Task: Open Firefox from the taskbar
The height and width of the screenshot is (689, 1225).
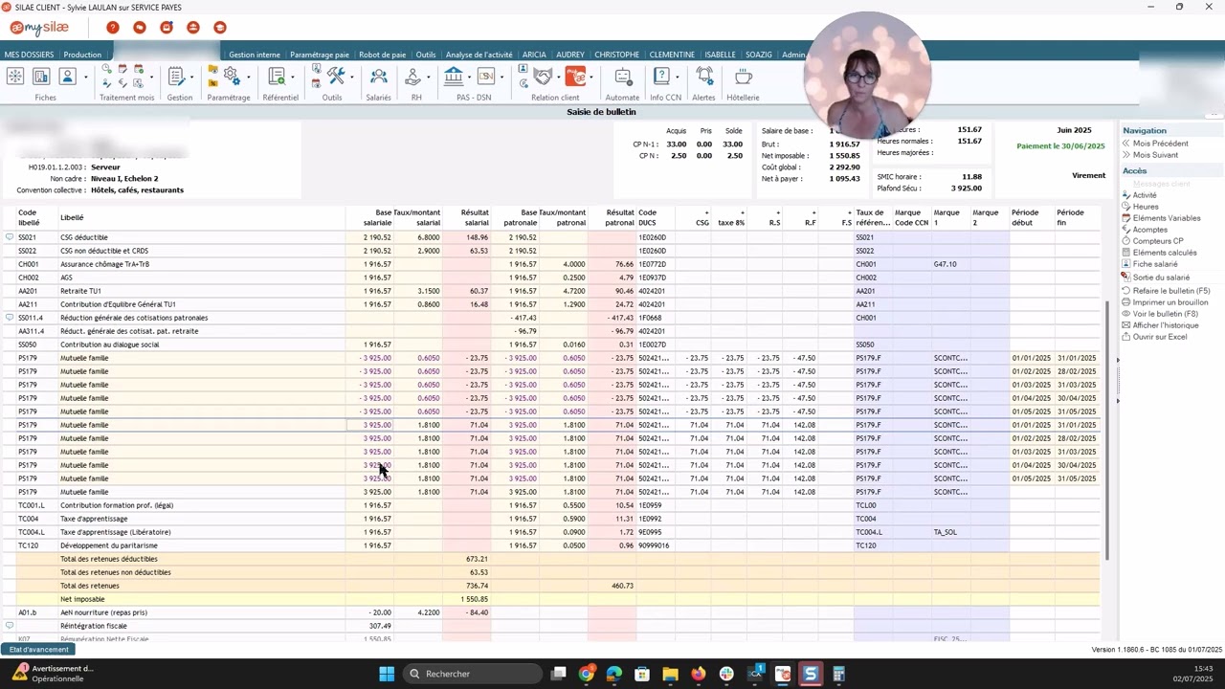Action: pyautogui.click(x=698, y=674)
